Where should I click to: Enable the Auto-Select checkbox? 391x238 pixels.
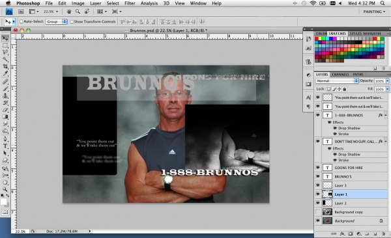(x=22, y=21)
